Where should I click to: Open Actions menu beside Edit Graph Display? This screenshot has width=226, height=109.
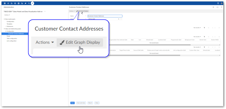(72, 11)
